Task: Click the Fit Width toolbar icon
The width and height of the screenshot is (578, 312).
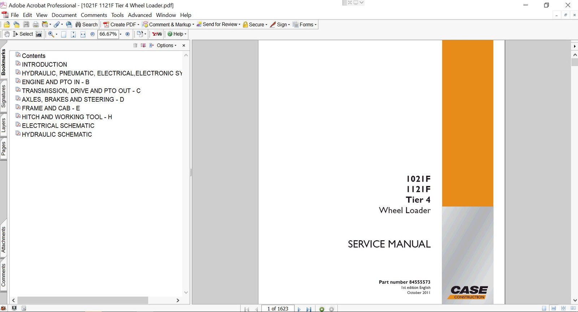Action: (x=83, y=34)
